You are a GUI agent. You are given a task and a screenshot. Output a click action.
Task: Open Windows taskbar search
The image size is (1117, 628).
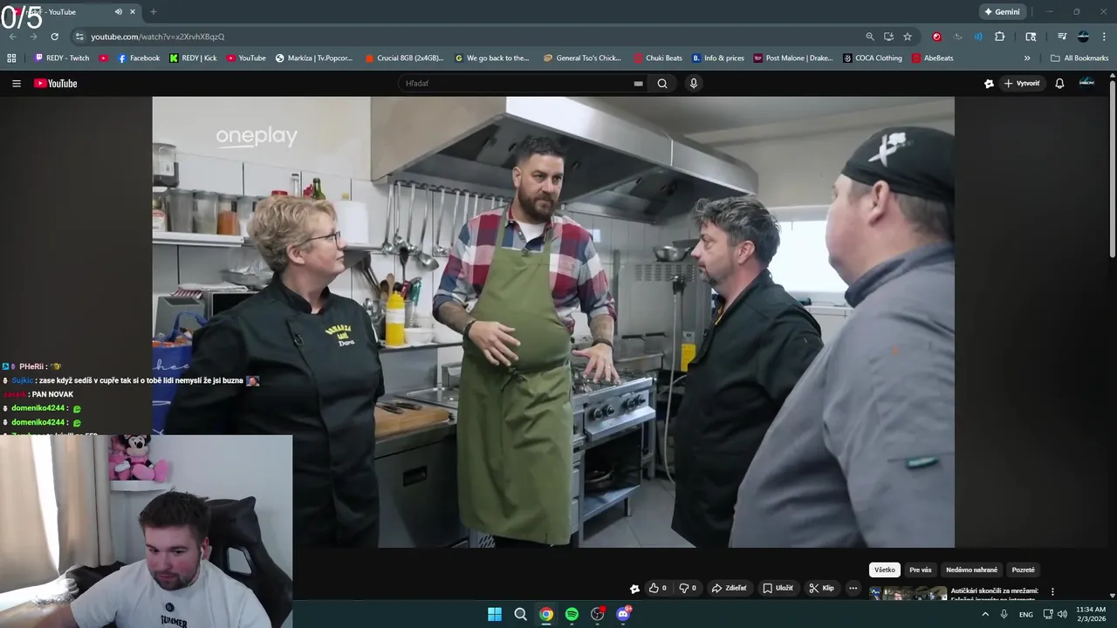(x=520, y=614)
